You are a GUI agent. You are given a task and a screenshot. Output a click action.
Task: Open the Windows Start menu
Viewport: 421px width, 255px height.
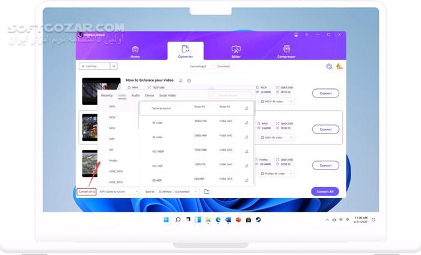[x=167, y=220]
